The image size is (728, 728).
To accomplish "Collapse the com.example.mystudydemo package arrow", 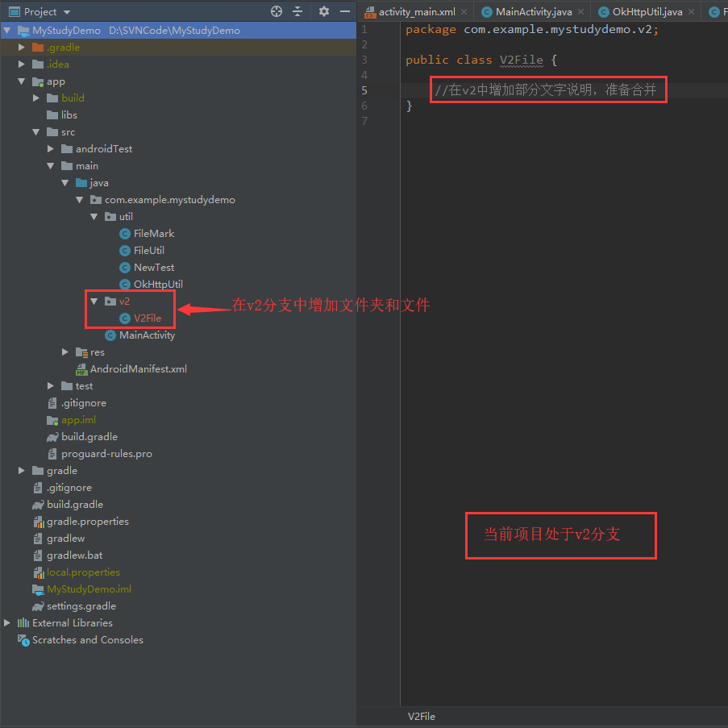I will pyautogui.click(x=79, y=200).
